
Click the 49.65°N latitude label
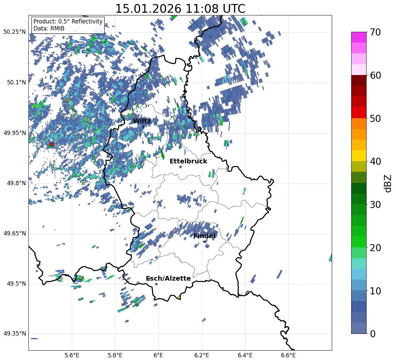click(15, 233)
